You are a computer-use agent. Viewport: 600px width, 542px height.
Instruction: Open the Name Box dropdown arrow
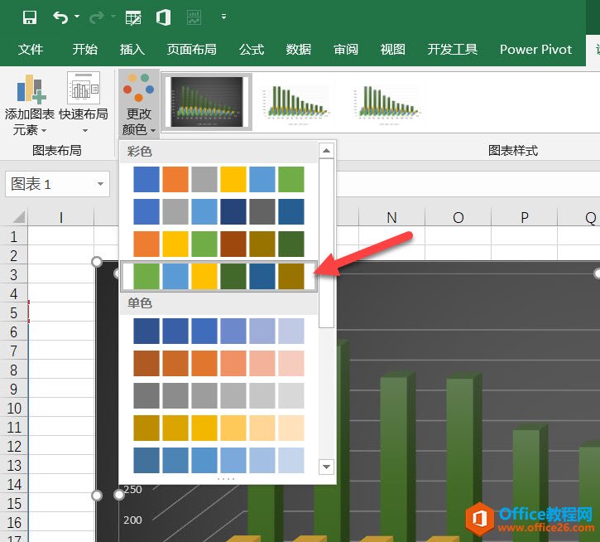(x=101, y=184)
